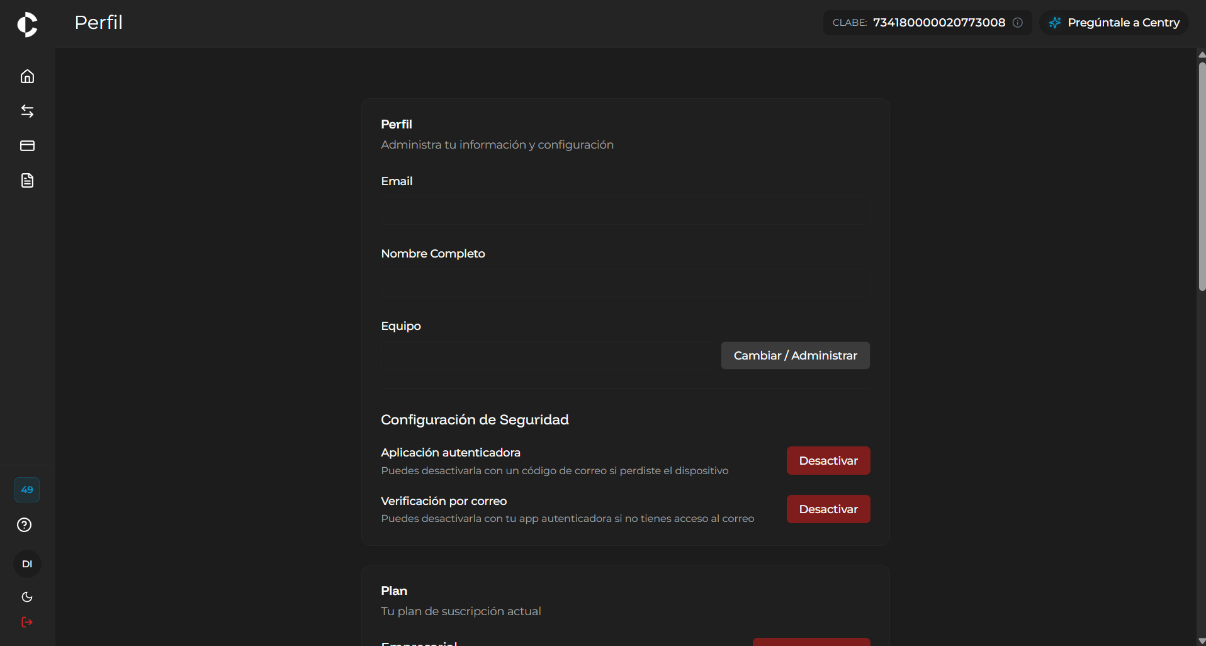Click the Configuración de Seguridad heading
The width and height of the screenshot is (1206, 646).
(x=475, y=420)
